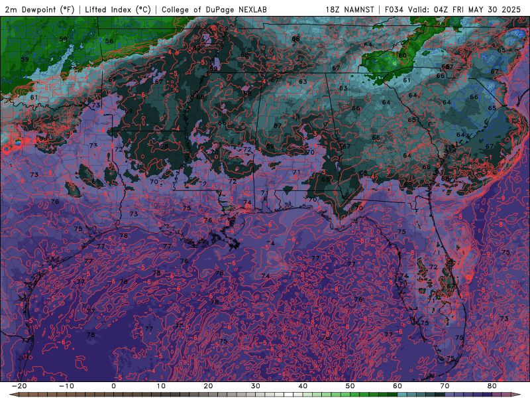
Task: Click the "F034 Valid: 04Z FRI MAY 30 2025" text
Action: (x=452, y=9)
